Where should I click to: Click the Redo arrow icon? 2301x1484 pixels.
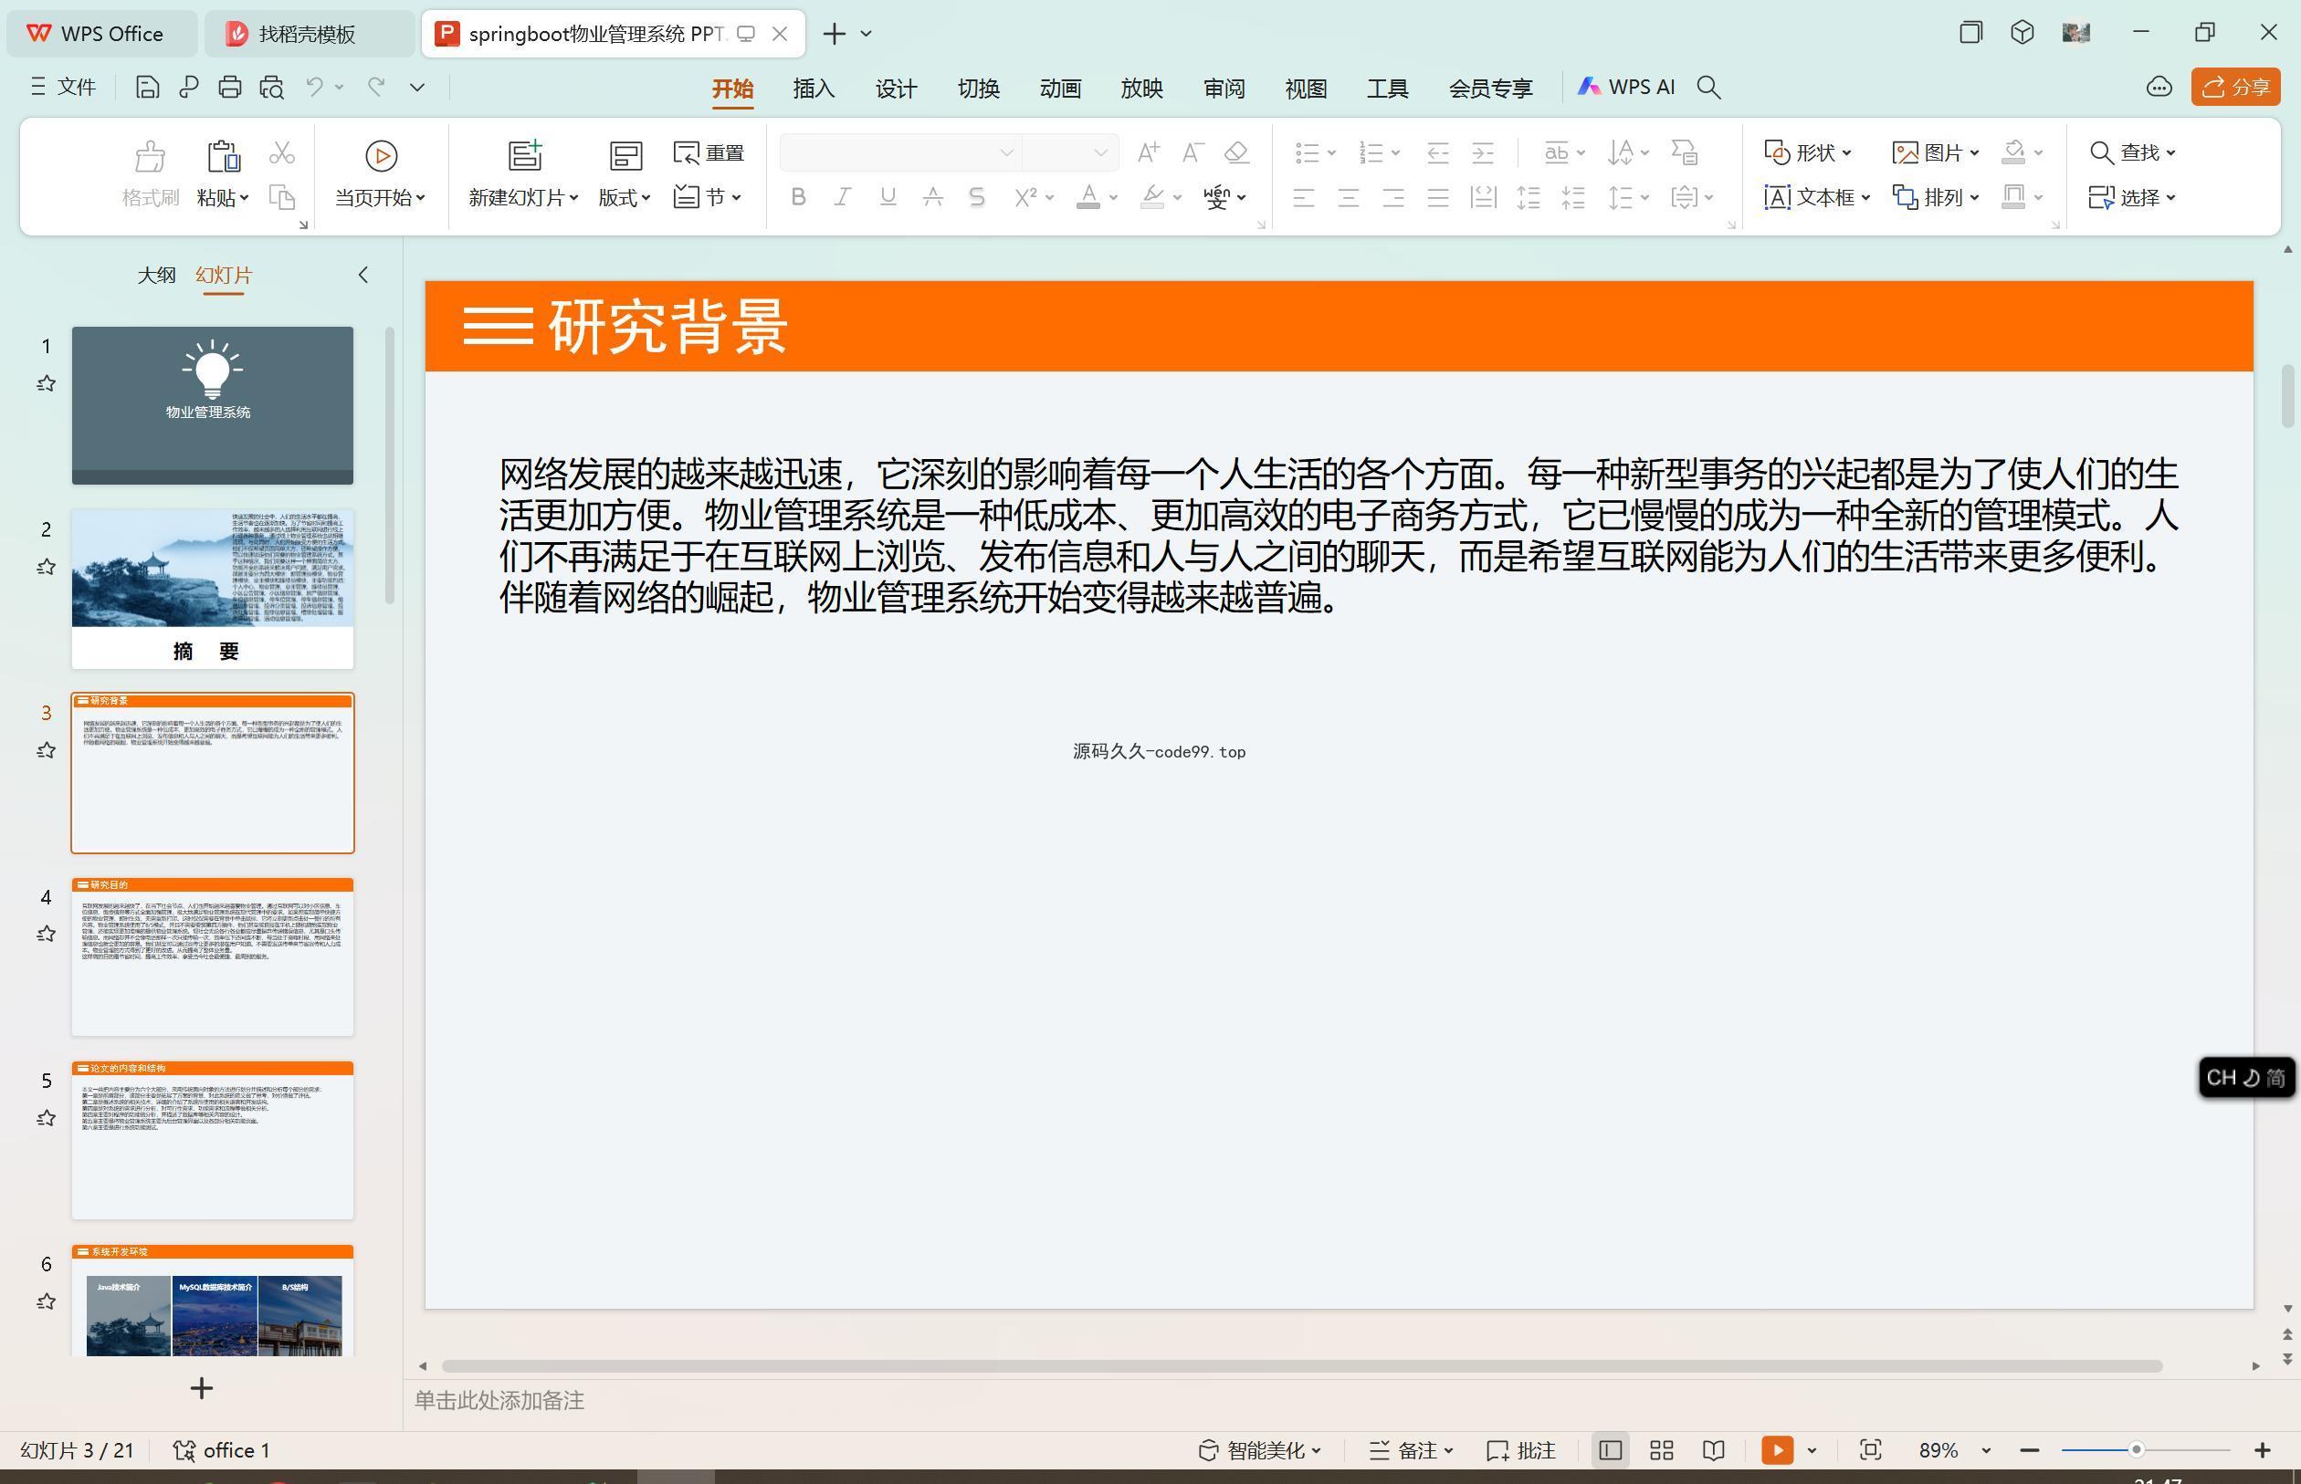click(377, 87)
